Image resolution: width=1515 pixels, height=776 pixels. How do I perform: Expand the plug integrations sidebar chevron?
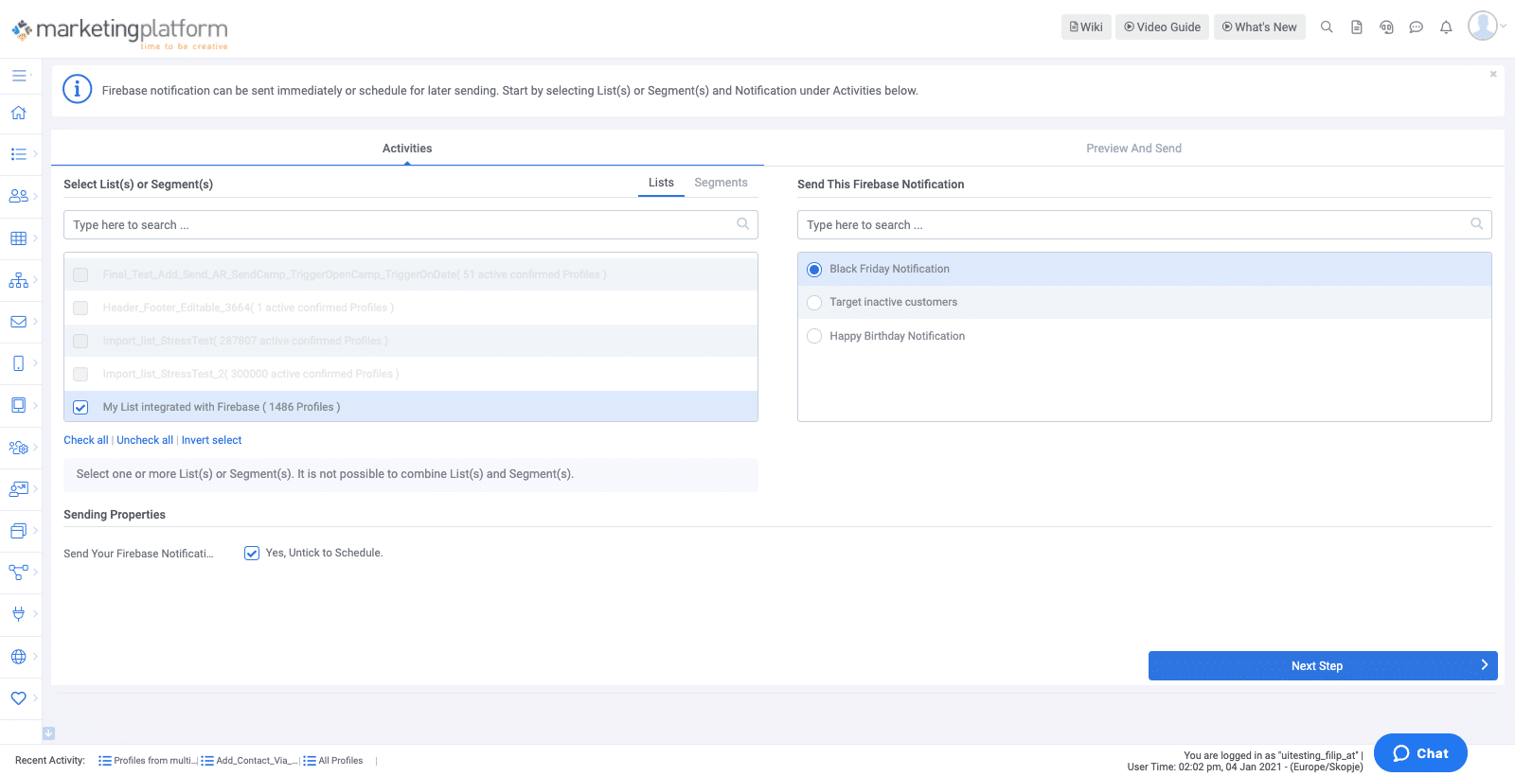coord(35,614)
